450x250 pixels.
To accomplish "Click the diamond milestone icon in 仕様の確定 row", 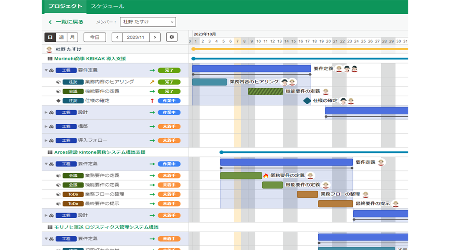I will coord(58,101).
